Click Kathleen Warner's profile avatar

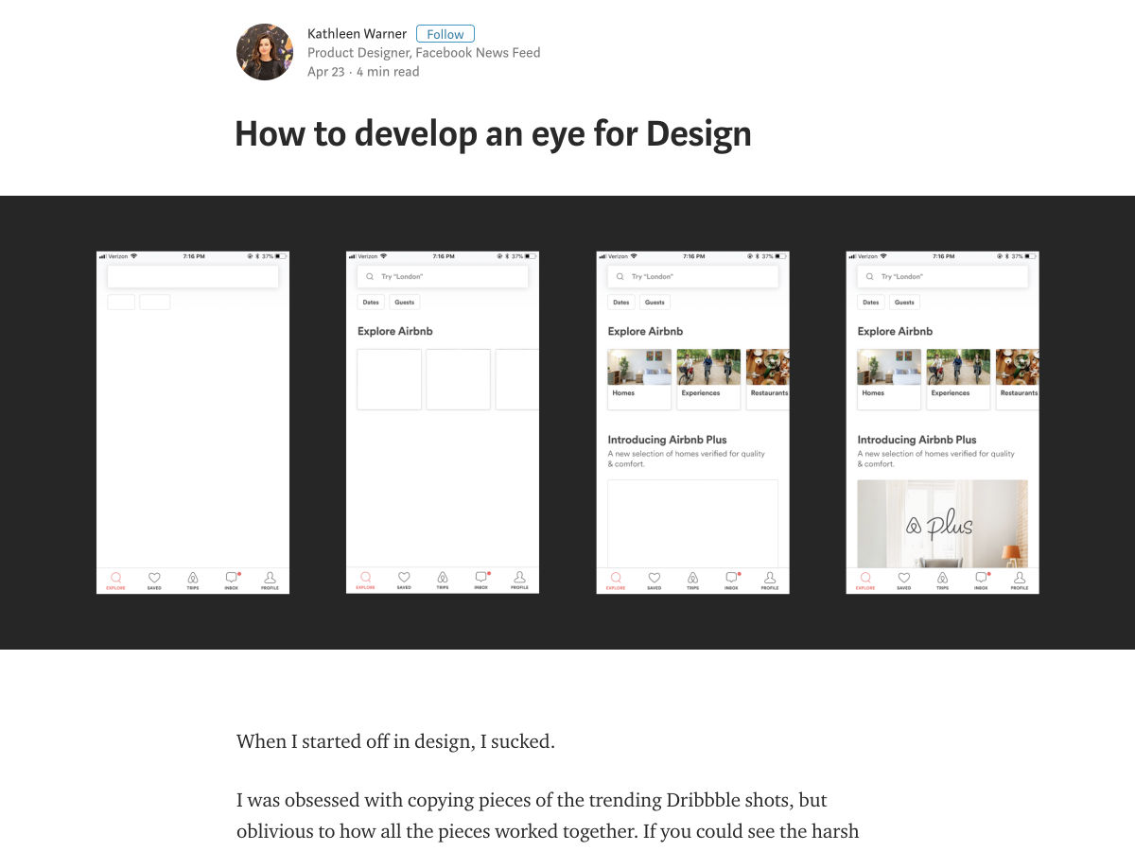[265, 52]
